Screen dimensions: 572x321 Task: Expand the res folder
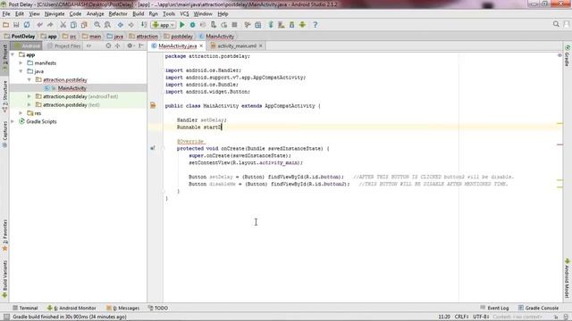[x=21, y=113]
